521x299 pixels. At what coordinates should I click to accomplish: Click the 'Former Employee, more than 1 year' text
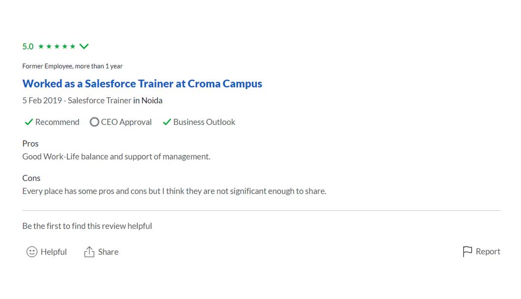[x=72, y=66]
